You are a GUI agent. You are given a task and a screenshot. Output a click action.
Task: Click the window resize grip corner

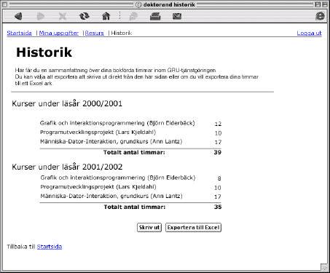(323, 267)
